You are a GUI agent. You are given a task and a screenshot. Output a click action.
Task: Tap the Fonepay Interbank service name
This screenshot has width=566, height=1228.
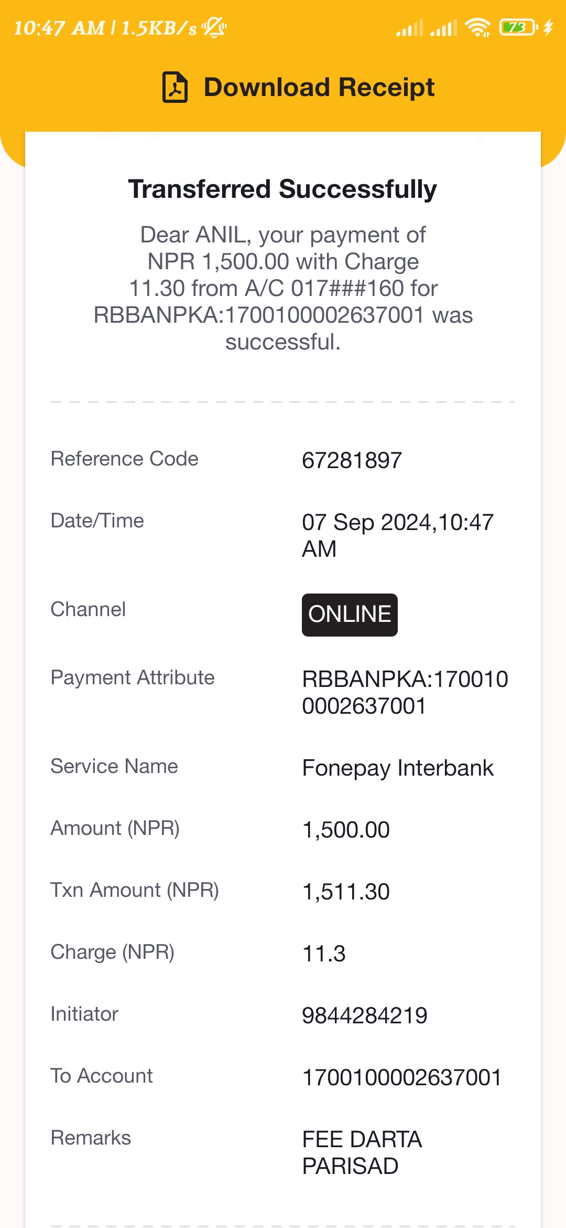[x=398, y=768]
